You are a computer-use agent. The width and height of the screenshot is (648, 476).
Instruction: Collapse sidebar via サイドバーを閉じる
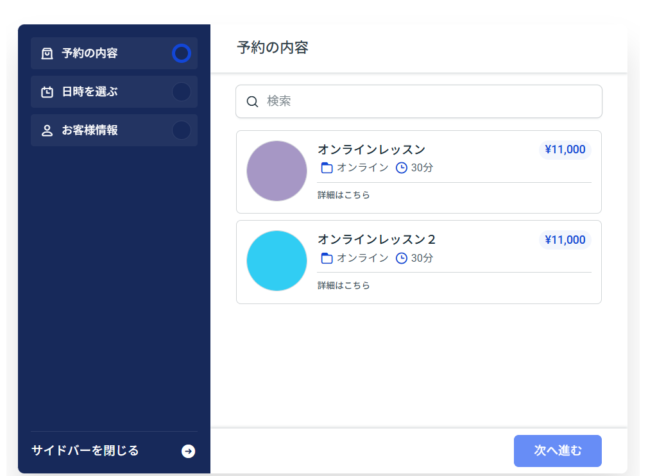(x=85, y=450)
